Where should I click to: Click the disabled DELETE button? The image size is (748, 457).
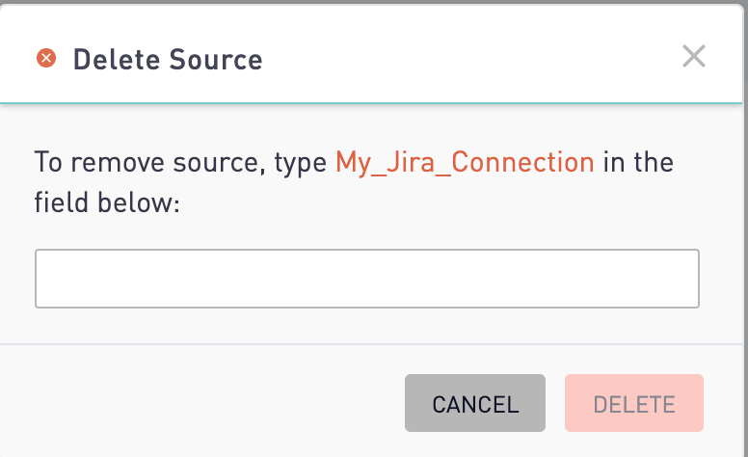click(x=634, y=403)
